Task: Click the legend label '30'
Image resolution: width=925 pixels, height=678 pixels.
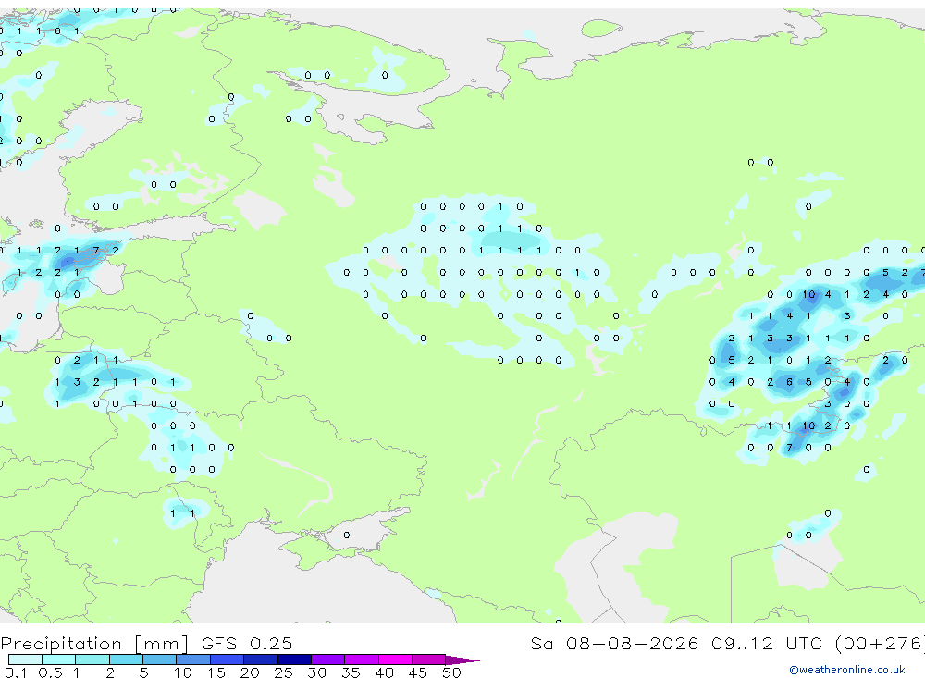Action: (x=316, y=672)
